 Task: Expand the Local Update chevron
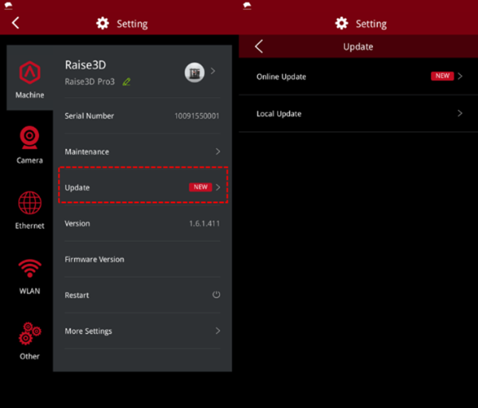(x=460, y=114)
